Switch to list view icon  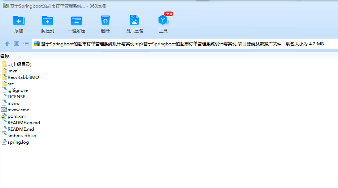point(26,44)
